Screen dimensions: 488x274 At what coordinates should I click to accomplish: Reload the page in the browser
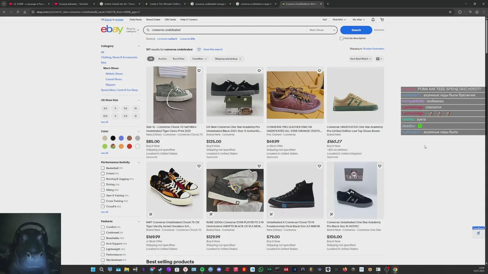[x=18, y=12]
